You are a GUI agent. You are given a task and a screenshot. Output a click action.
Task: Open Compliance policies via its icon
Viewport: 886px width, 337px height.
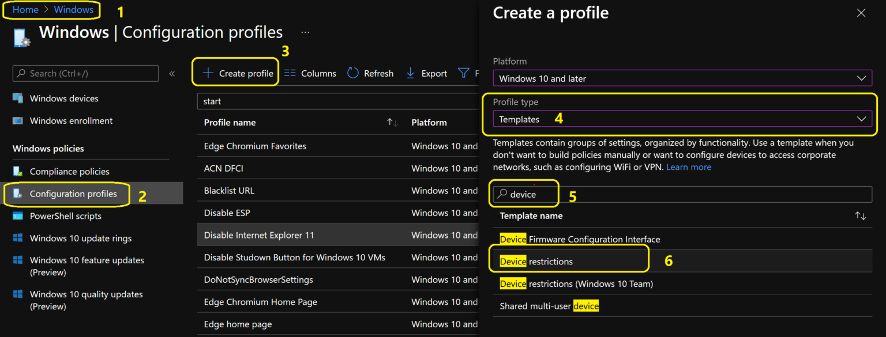pyautogui.click(x=18, y=172)
